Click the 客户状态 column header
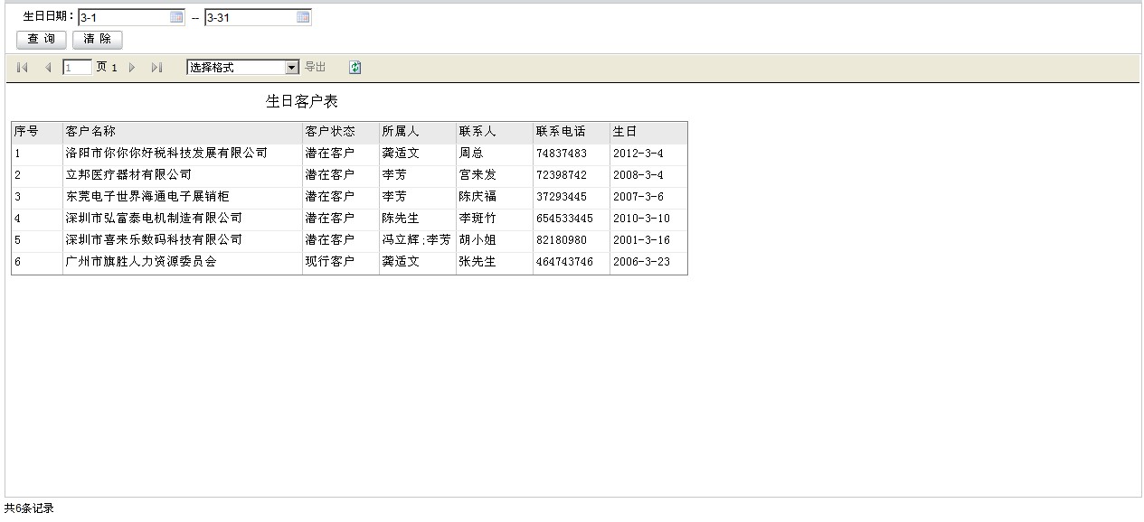The width and height of the screenshot is (1144, 522). 330,132
